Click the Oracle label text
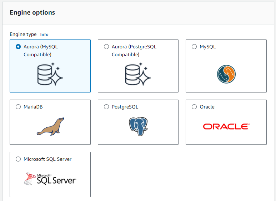 tap(207, 107)
